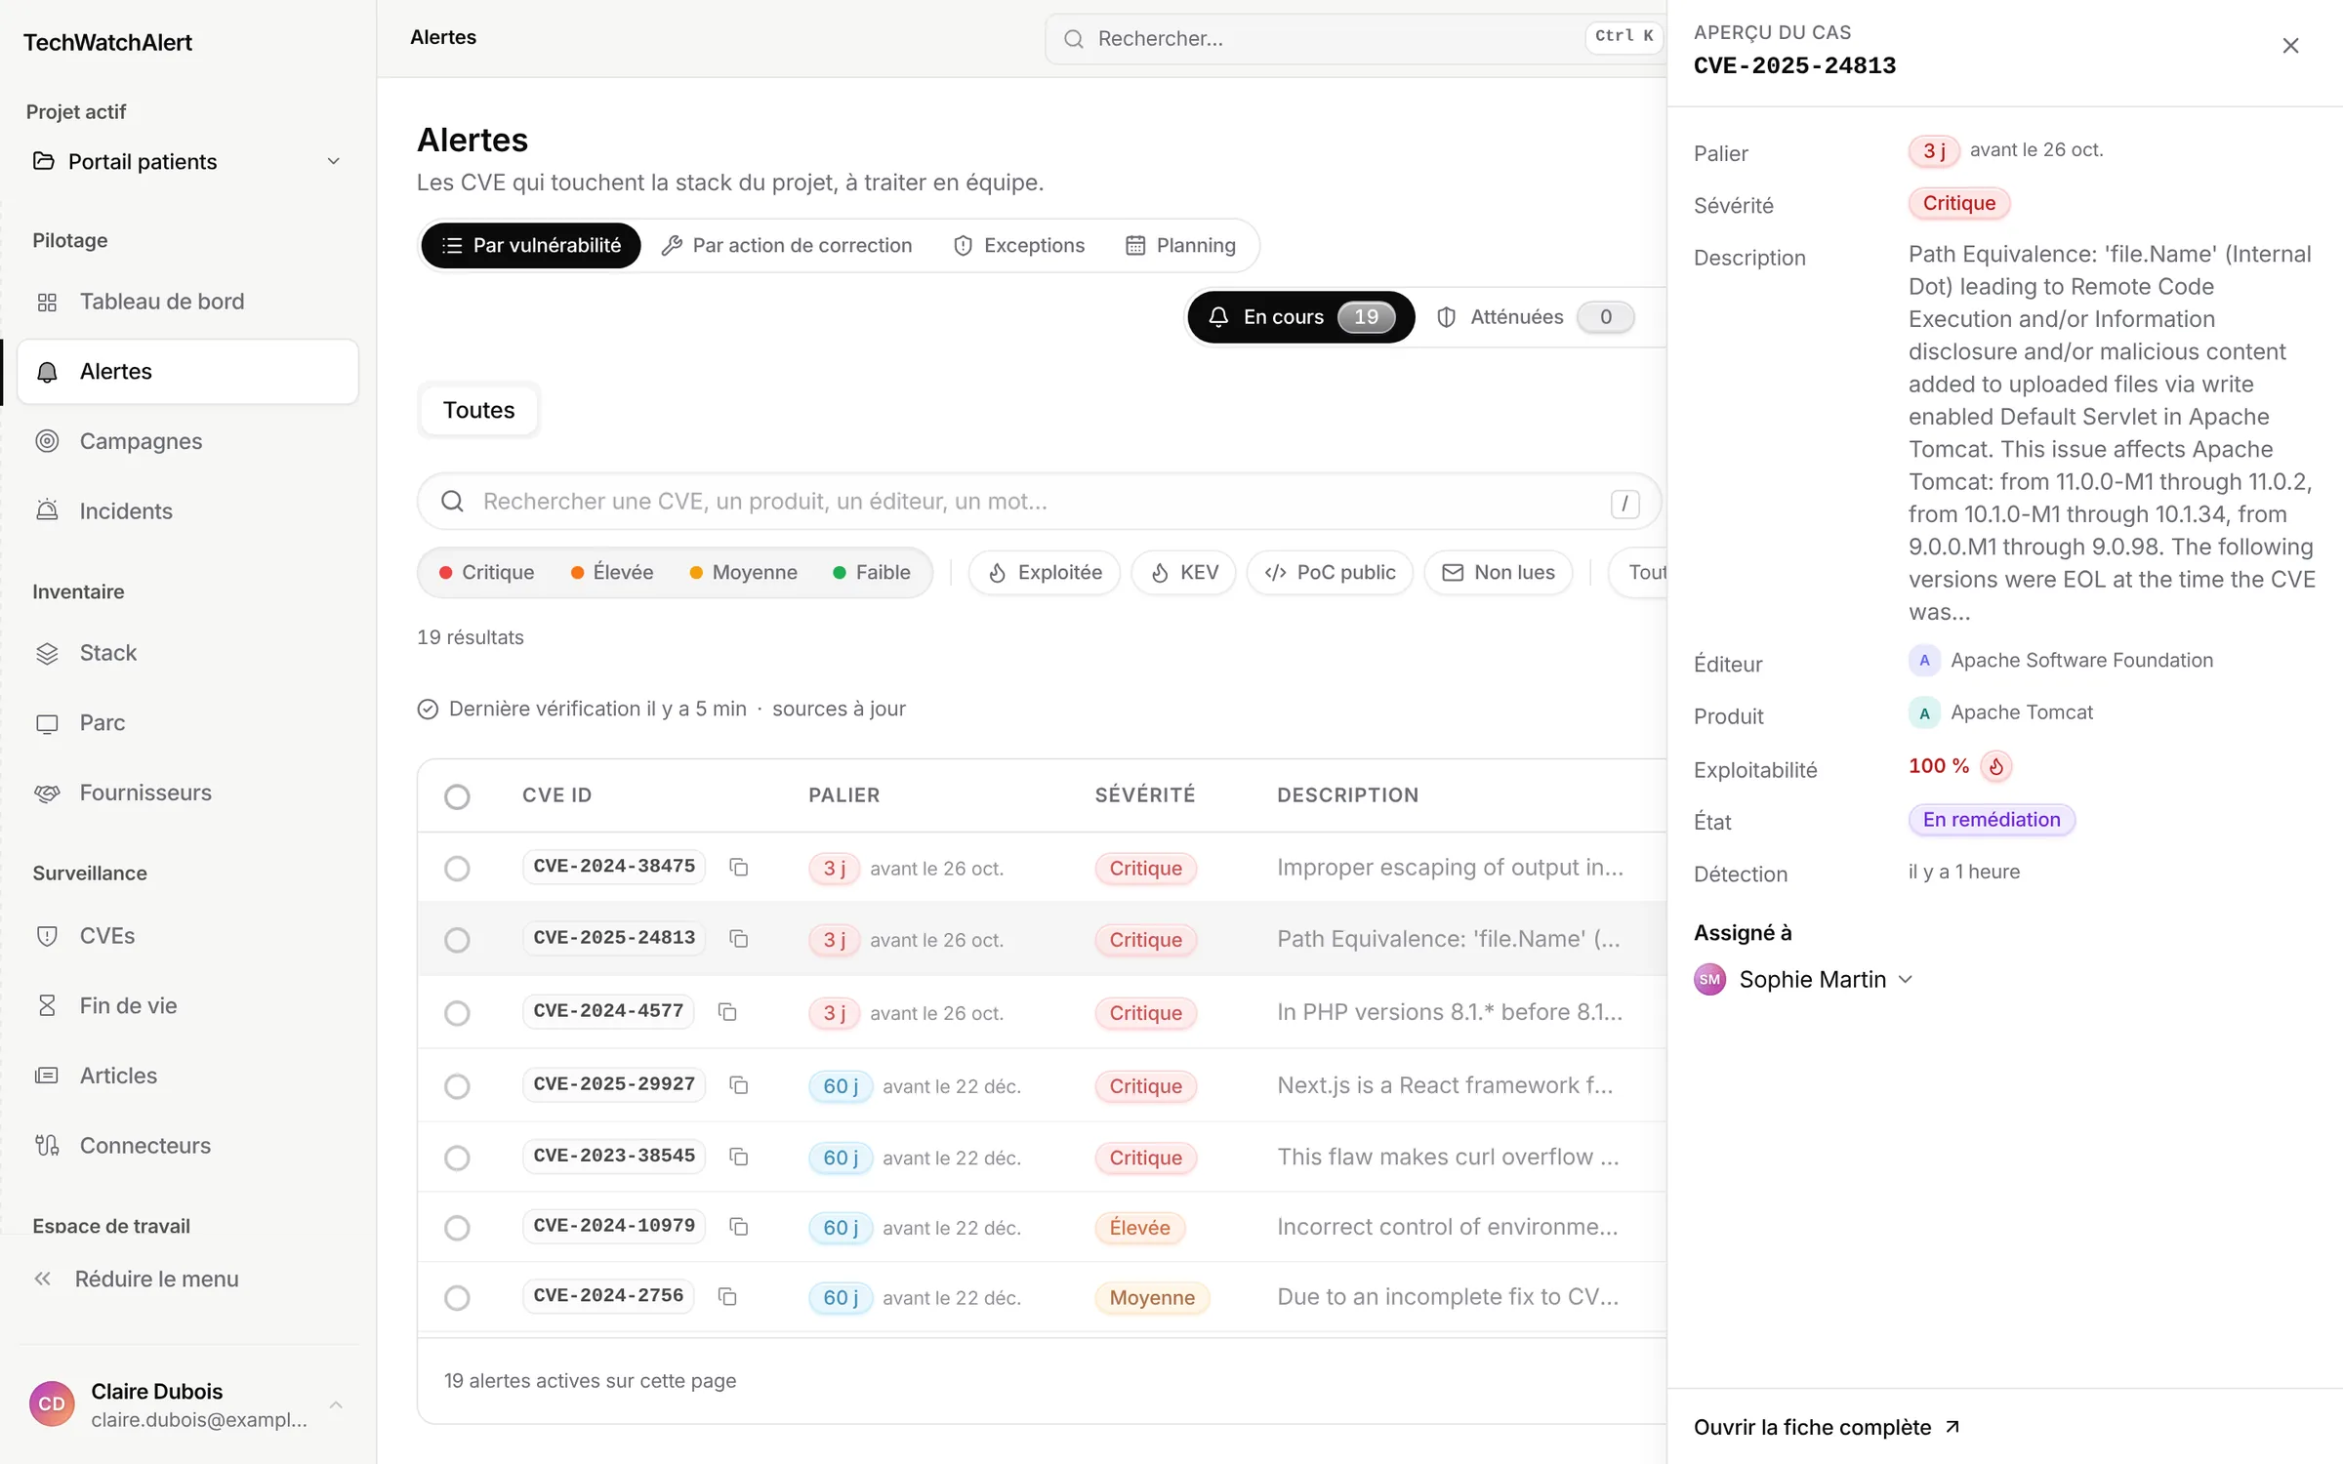Open Tableau de bord in sidebar

click(188, 302)
